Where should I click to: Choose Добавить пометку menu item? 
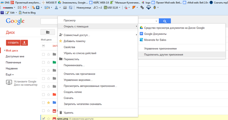click(98, 41)
